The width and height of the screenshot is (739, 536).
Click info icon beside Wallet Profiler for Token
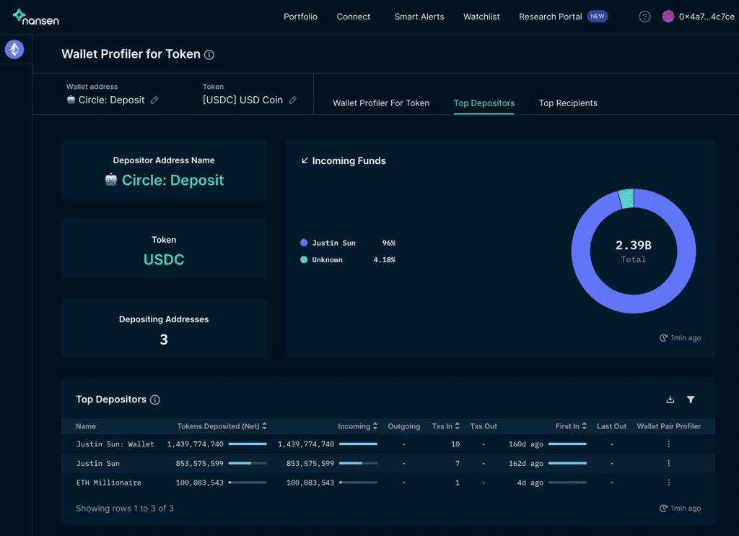(209, 55)
